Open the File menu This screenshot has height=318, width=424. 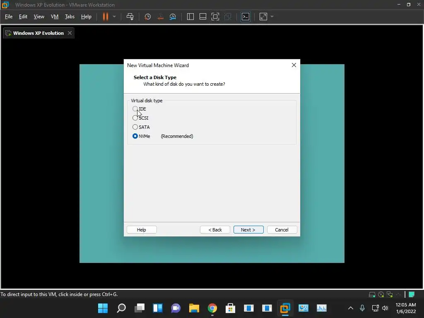click(9, 17)
